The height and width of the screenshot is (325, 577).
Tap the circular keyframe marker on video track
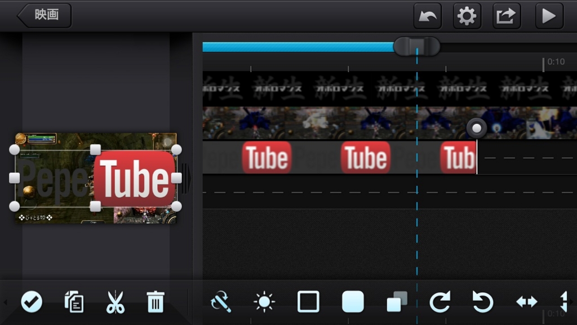point(477,128)
